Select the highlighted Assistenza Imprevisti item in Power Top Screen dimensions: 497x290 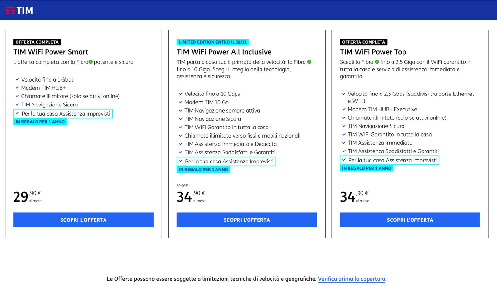pyautogui.click(x=390, y=160)
